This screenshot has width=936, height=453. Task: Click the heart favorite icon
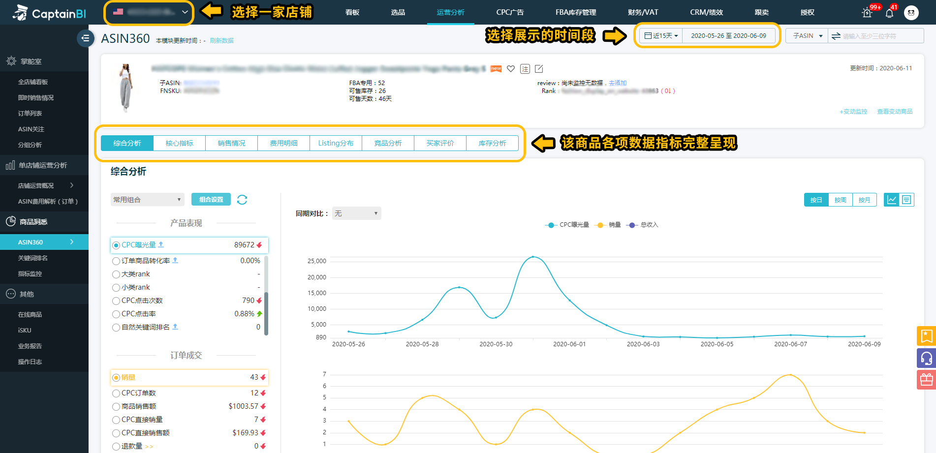coord(511,69)
